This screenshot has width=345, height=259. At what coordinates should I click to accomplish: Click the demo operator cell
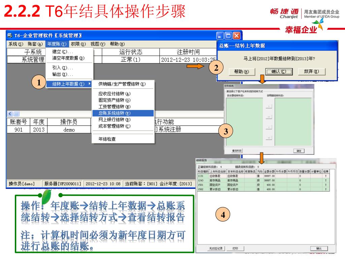pos(69,130)
